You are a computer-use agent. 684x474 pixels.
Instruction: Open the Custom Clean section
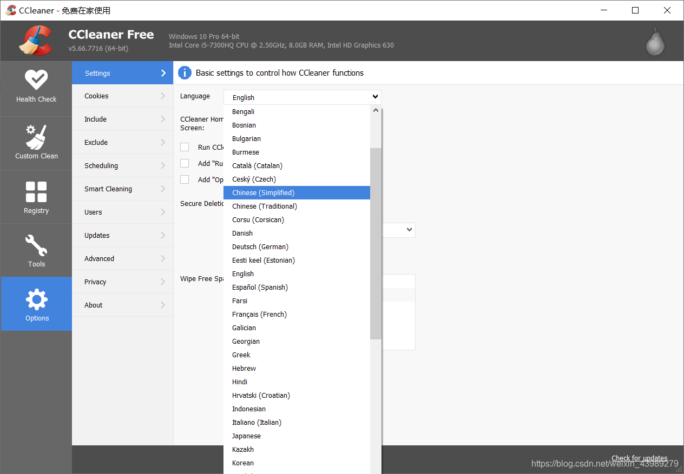click(x=36, y=143)
